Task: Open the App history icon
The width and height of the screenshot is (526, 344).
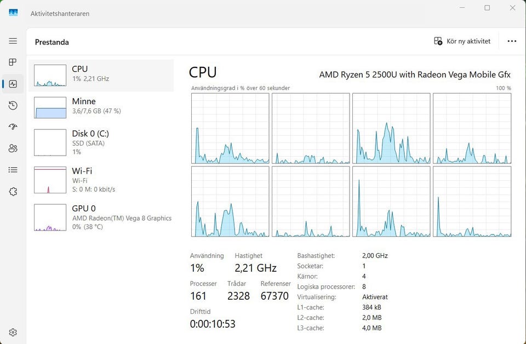Action: (13, 105)
